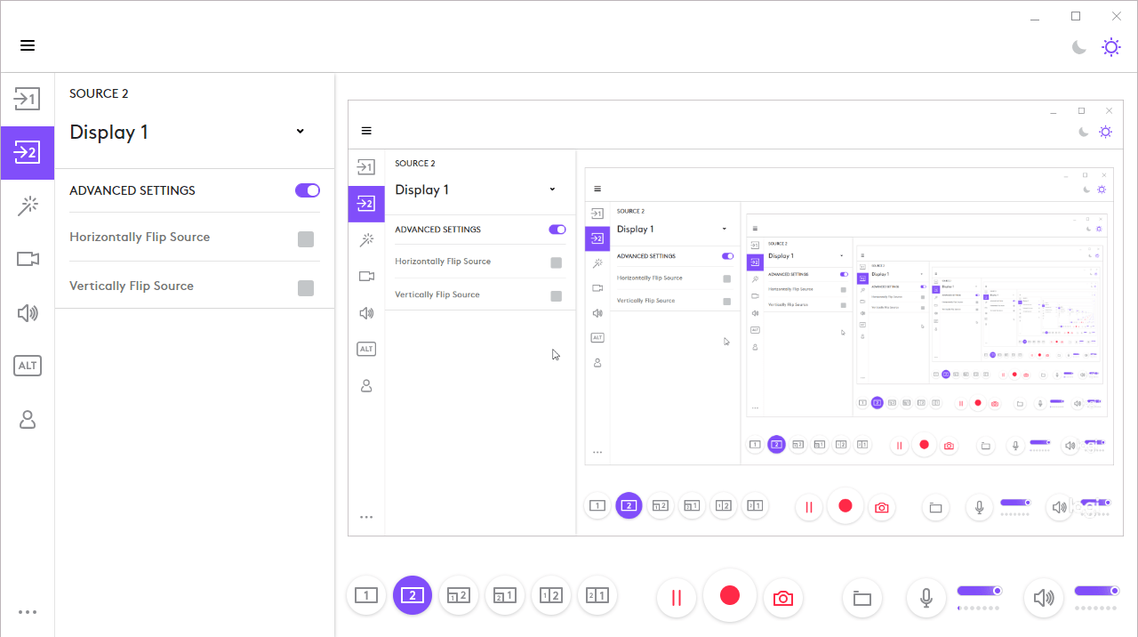Open the recordings folder icon

point(862,598)
